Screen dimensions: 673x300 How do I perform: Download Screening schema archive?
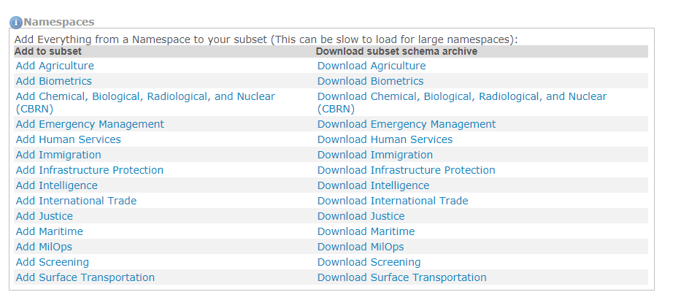369,262
